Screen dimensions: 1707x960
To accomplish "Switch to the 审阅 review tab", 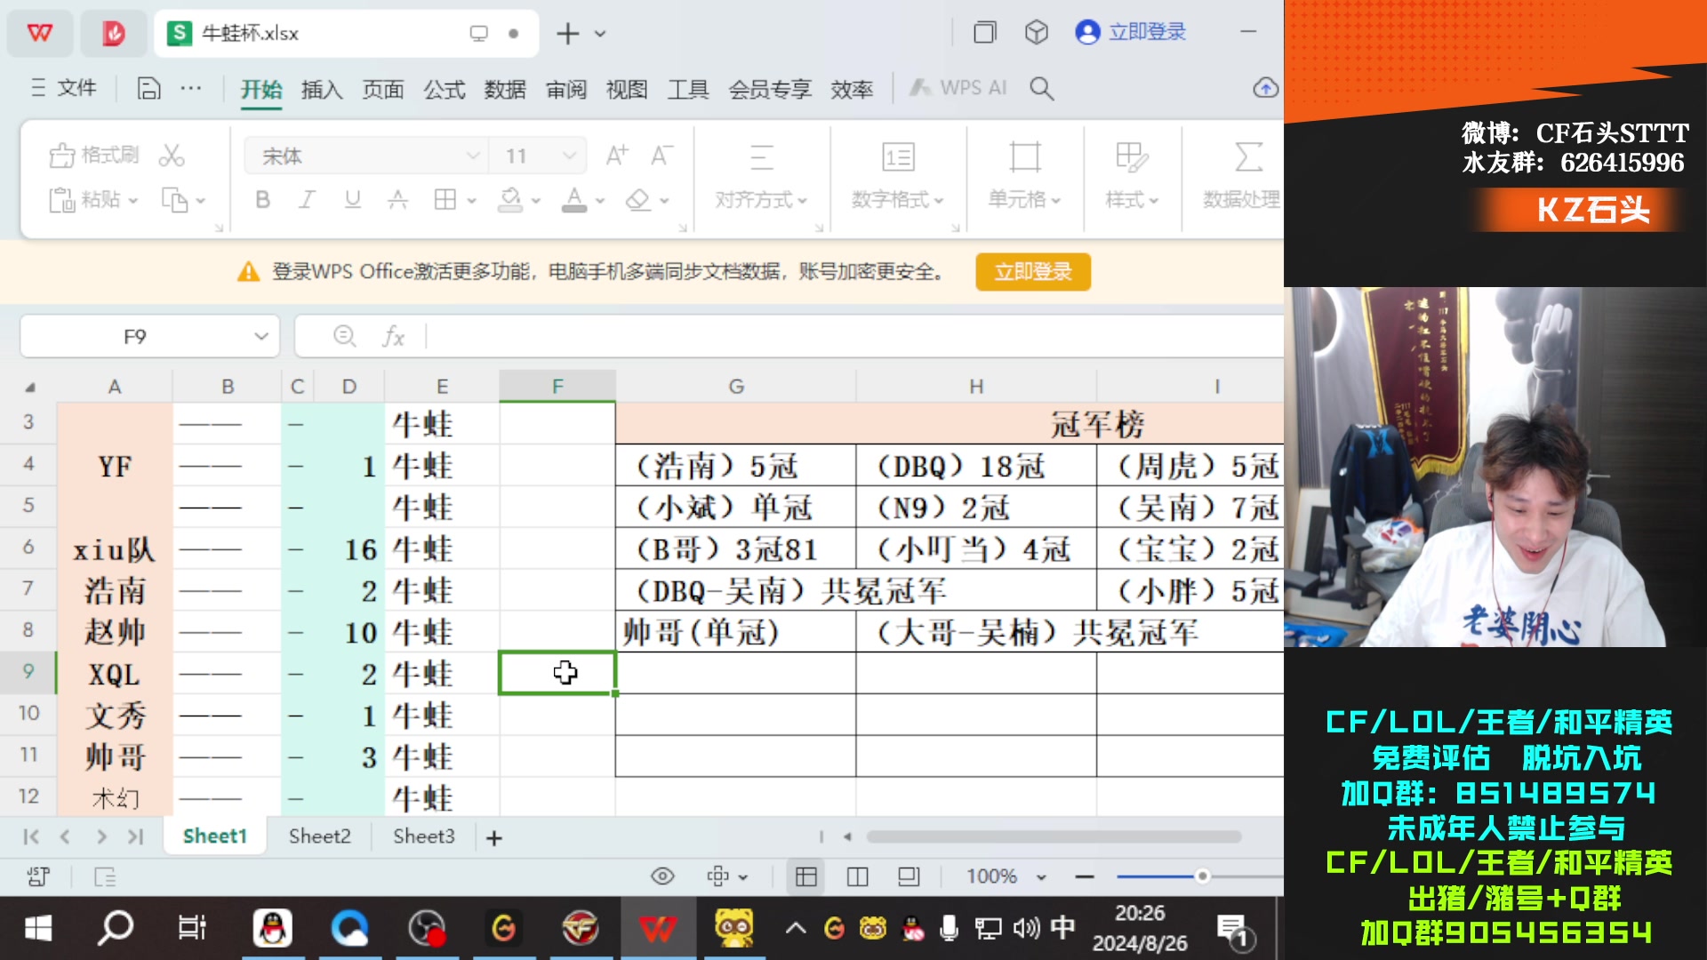I will point(566,89).
